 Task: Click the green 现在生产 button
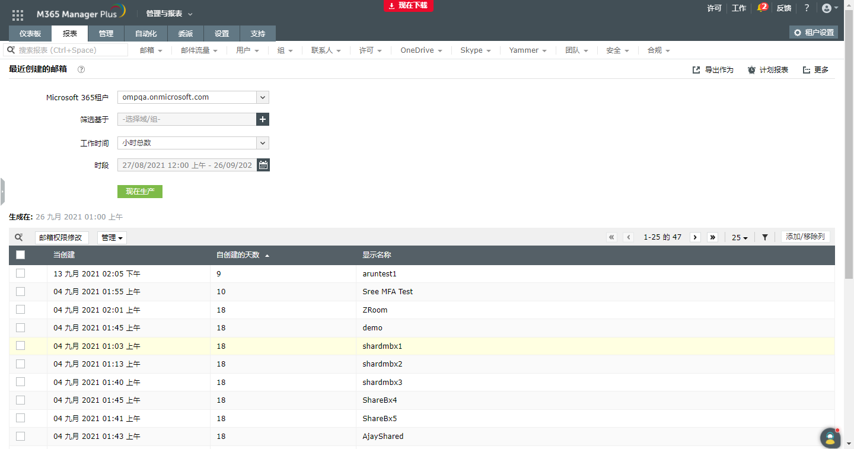pyautogui.click(x=140, y=192)
